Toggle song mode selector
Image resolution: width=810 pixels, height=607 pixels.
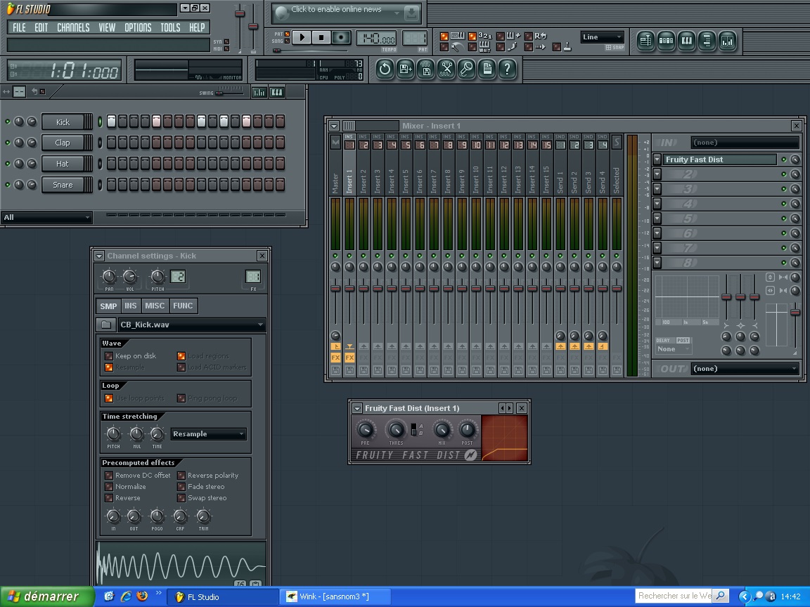(287, 41)
